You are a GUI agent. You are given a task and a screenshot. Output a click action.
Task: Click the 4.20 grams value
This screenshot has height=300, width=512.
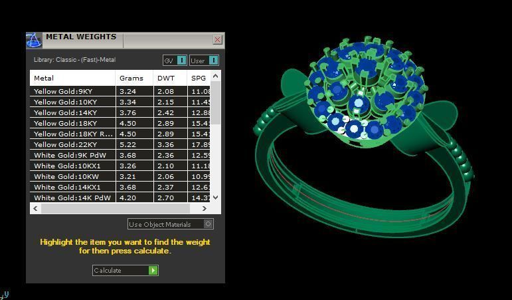tap(128, 198)
